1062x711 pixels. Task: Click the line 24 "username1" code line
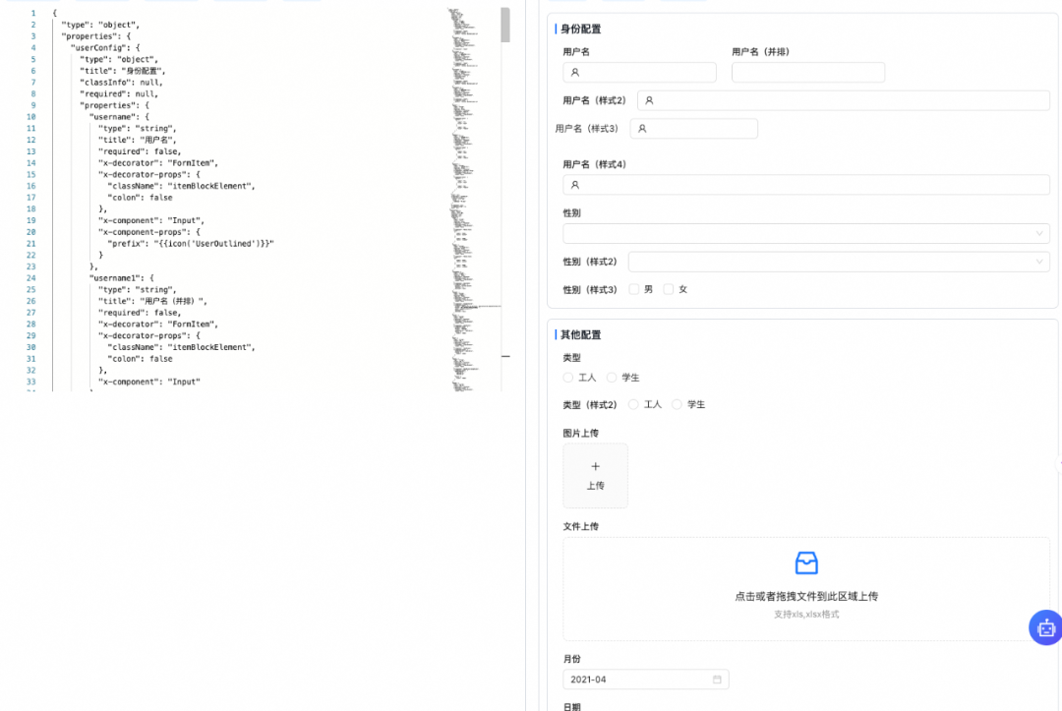click(121, 278)
